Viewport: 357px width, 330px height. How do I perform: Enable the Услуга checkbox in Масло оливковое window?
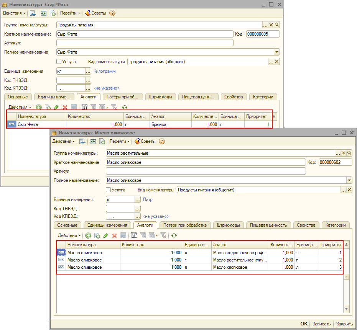click(x=108, y=190)
